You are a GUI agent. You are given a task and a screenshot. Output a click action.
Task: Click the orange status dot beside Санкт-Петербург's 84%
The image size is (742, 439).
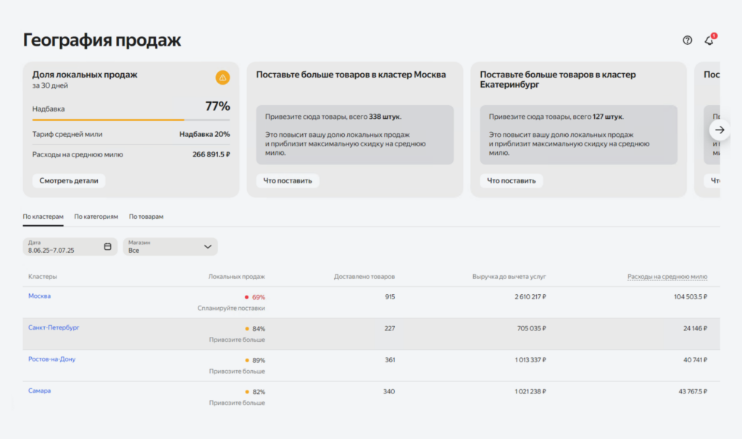pos(246,327)
